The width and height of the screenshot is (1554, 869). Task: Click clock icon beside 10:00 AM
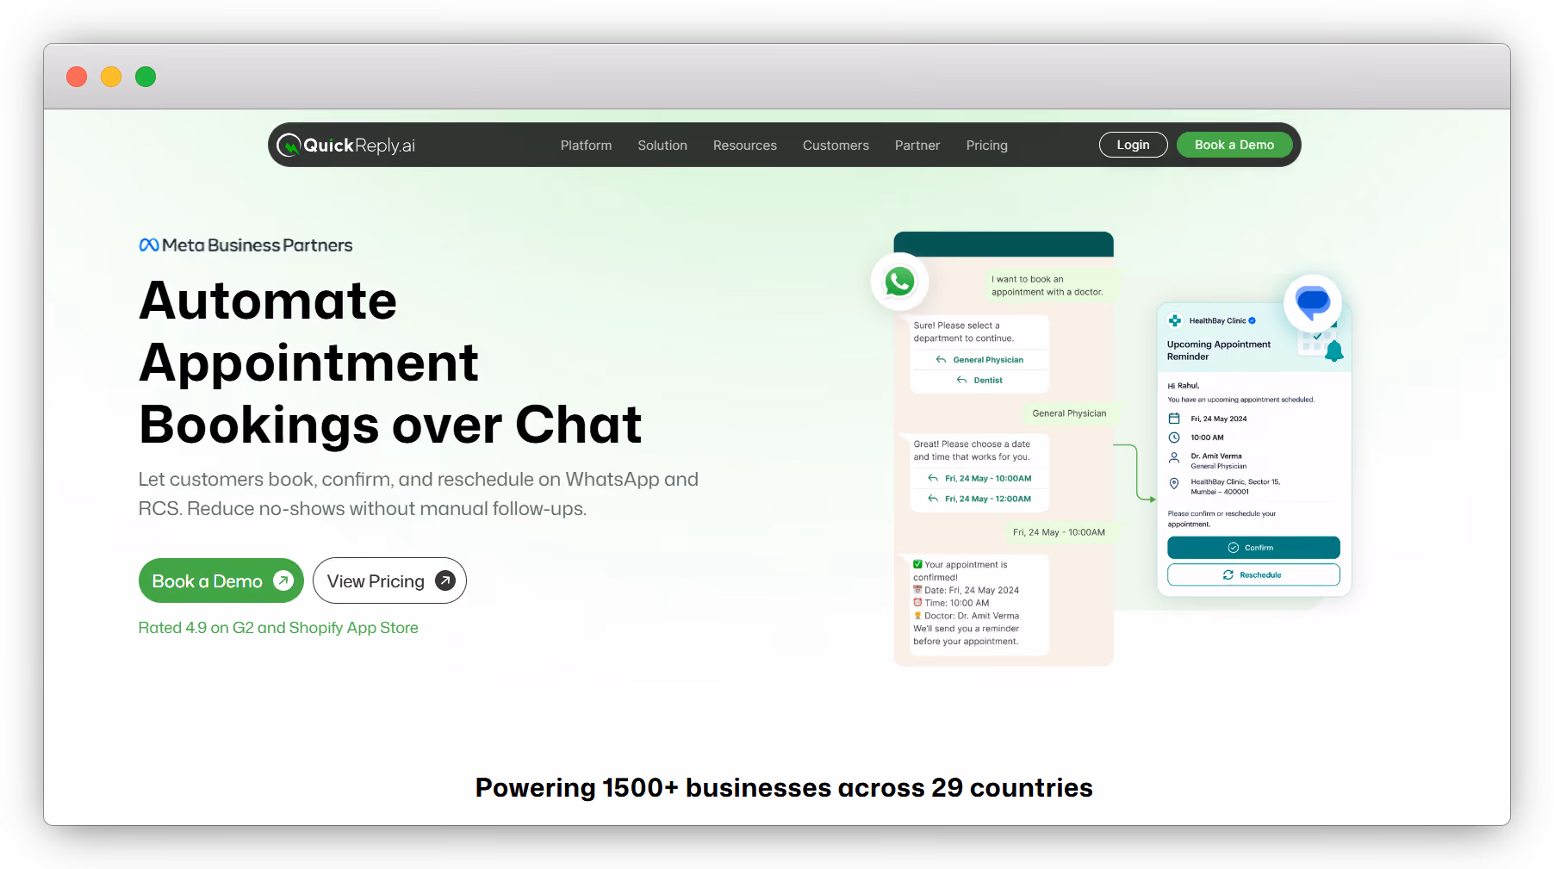tap(1173, 438)
